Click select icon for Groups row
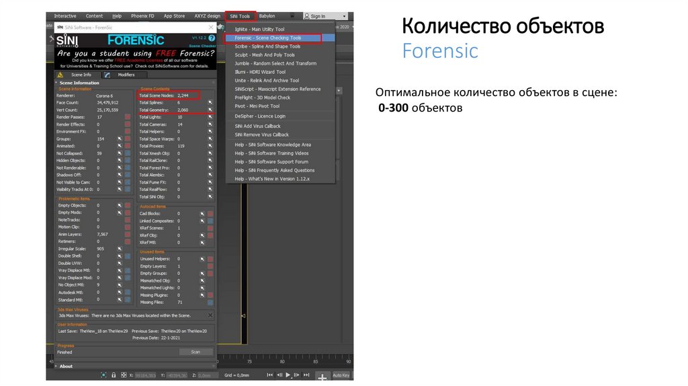The height and width of the screenshot is (386, 688). pyautogui.click(x=120, y=139)
